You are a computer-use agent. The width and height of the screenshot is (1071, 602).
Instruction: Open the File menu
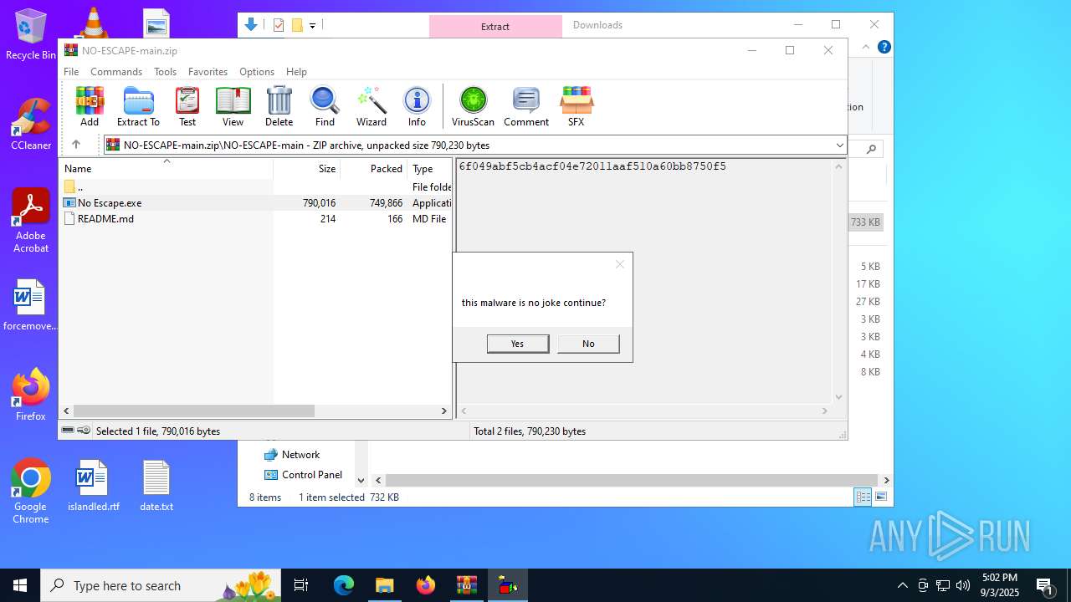click(x=71, y=72)
